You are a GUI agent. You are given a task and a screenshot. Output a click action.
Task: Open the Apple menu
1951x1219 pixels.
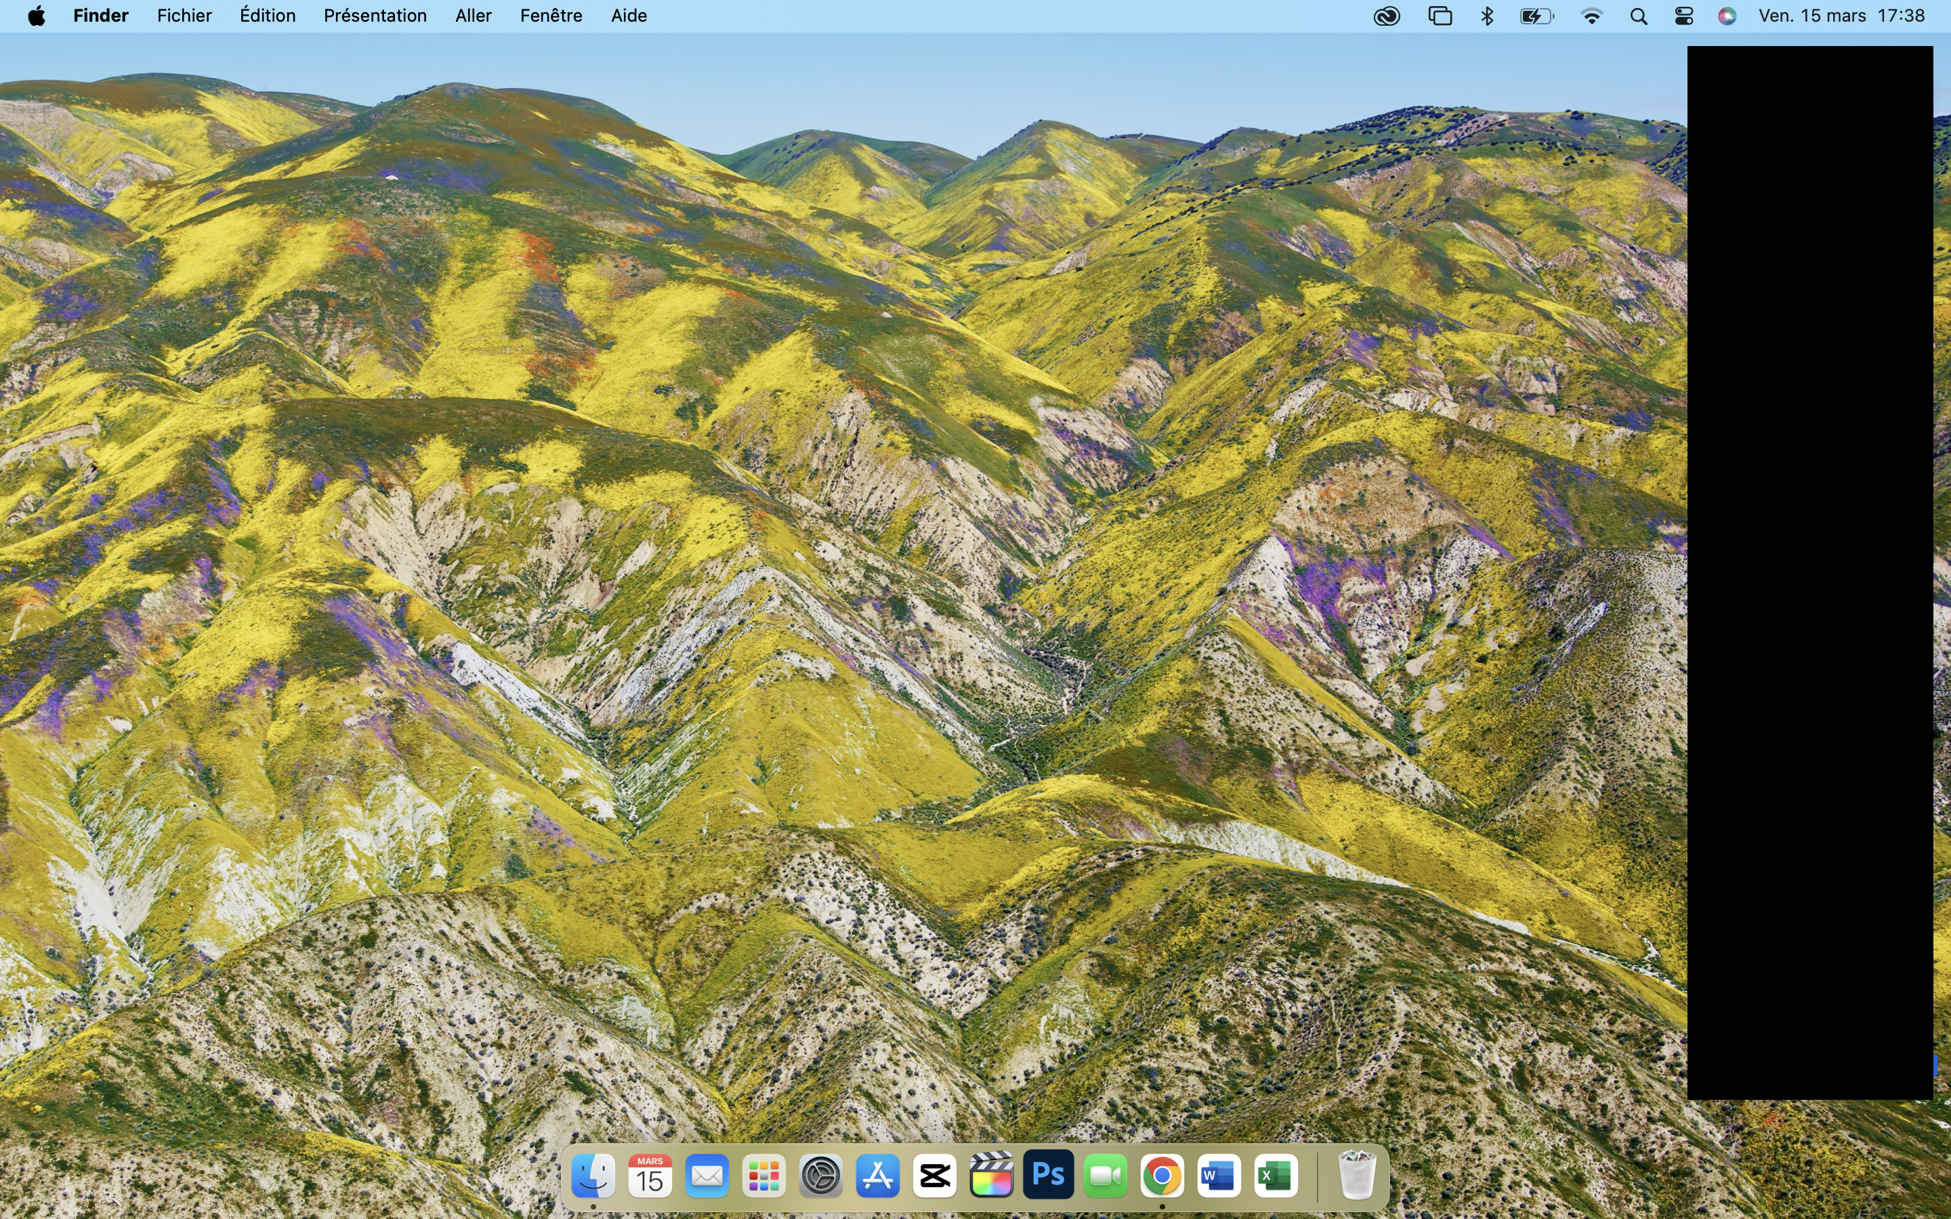(37, 16)
